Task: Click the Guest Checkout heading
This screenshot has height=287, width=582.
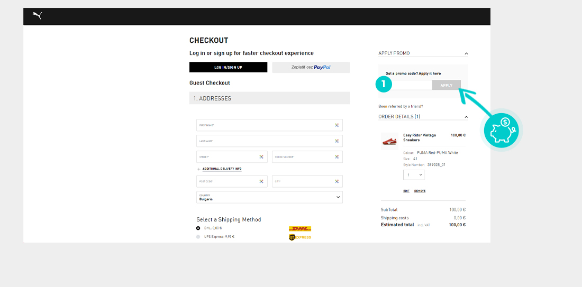Action: click(x=210, y=83)
